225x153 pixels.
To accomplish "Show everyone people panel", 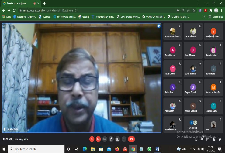I will point(202,139).
